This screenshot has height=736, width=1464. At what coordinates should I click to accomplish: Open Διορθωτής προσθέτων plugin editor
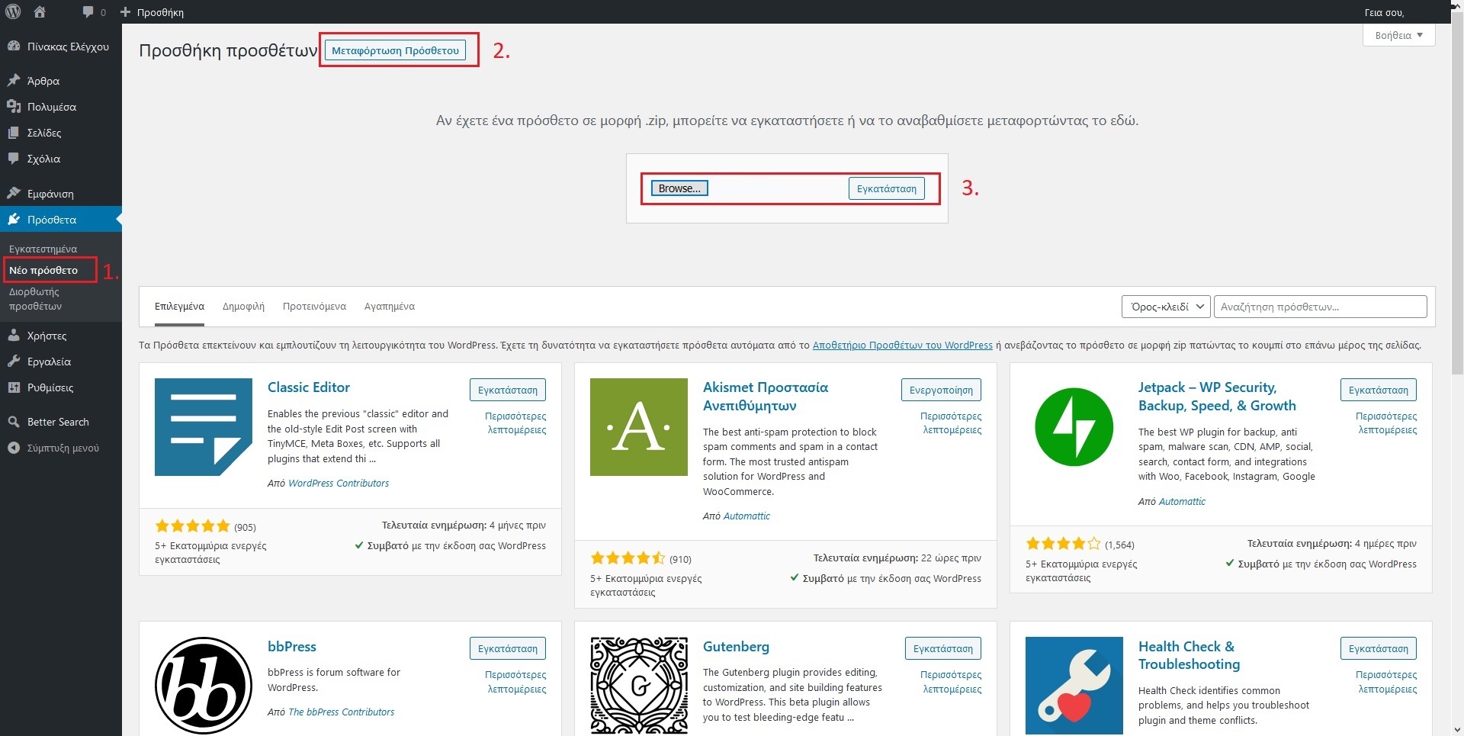pyautogui.click(x=35, y=299)
